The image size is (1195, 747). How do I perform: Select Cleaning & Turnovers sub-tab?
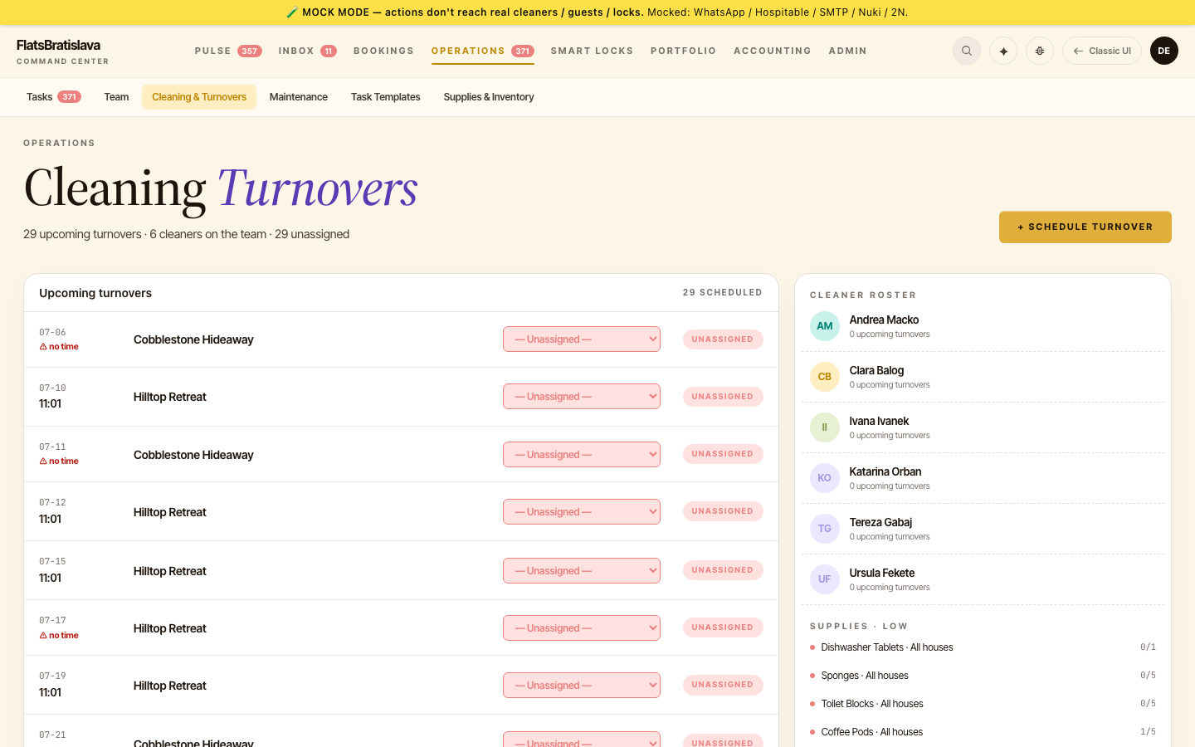(x=199, y=97)
